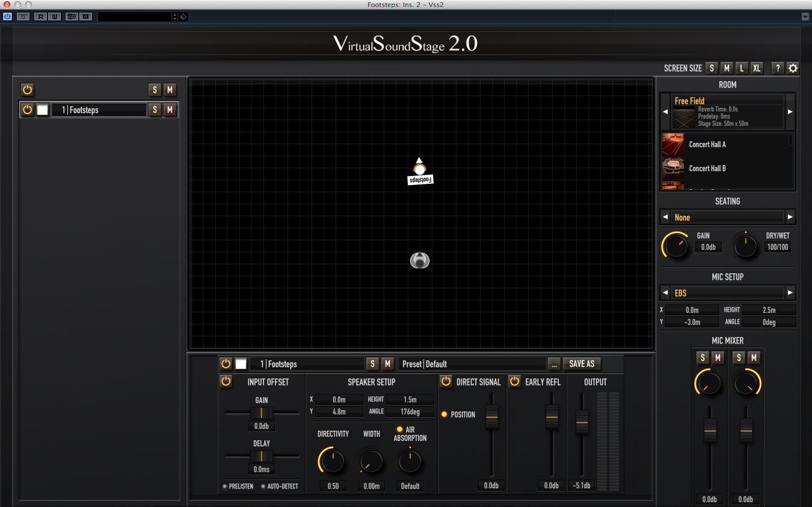This screenshot has height=507, width=812.
Task: Set screen size to XL
Action: [x=757, y=68]
